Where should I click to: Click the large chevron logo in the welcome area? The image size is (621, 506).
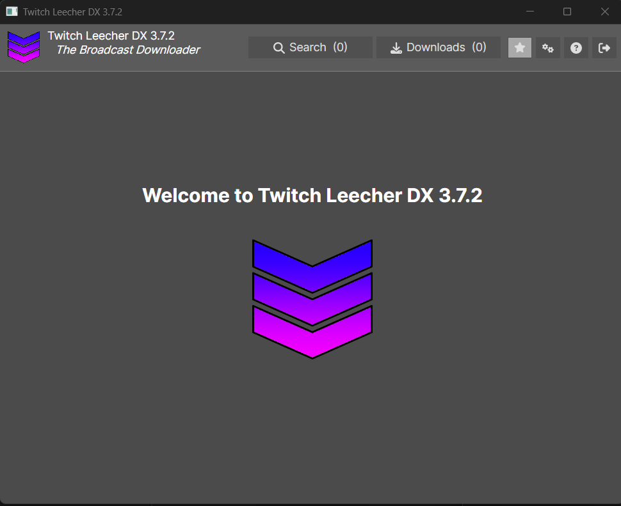click(x=312, y=299)
